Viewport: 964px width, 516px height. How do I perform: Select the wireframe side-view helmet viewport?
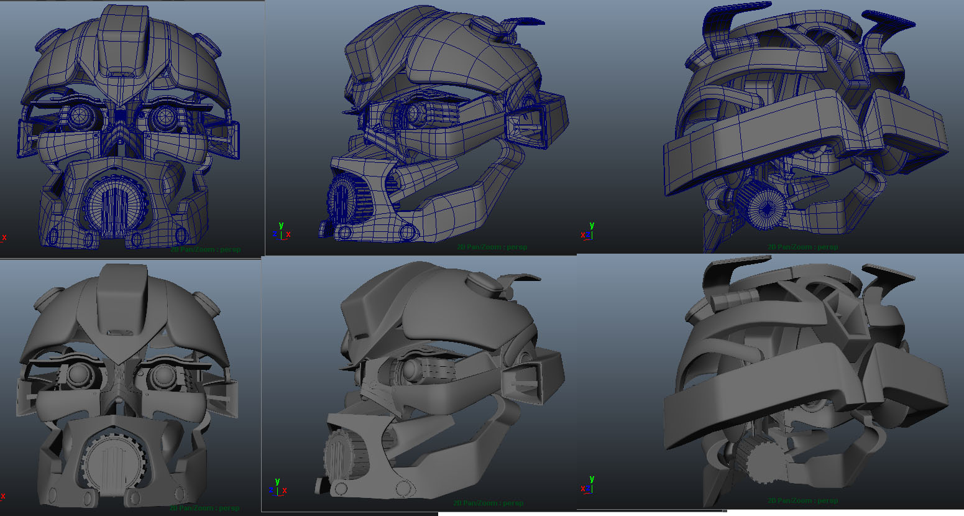coord(421,127)
